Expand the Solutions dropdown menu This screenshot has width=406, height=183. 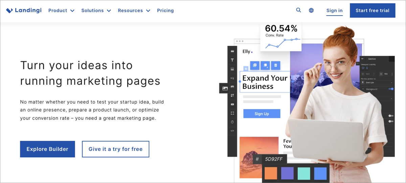coord(96,10)
